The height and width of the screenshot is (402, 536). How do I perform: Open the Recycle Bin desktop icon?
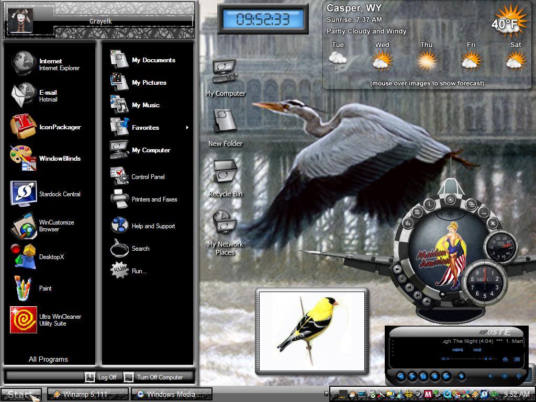tap(225, 178)
